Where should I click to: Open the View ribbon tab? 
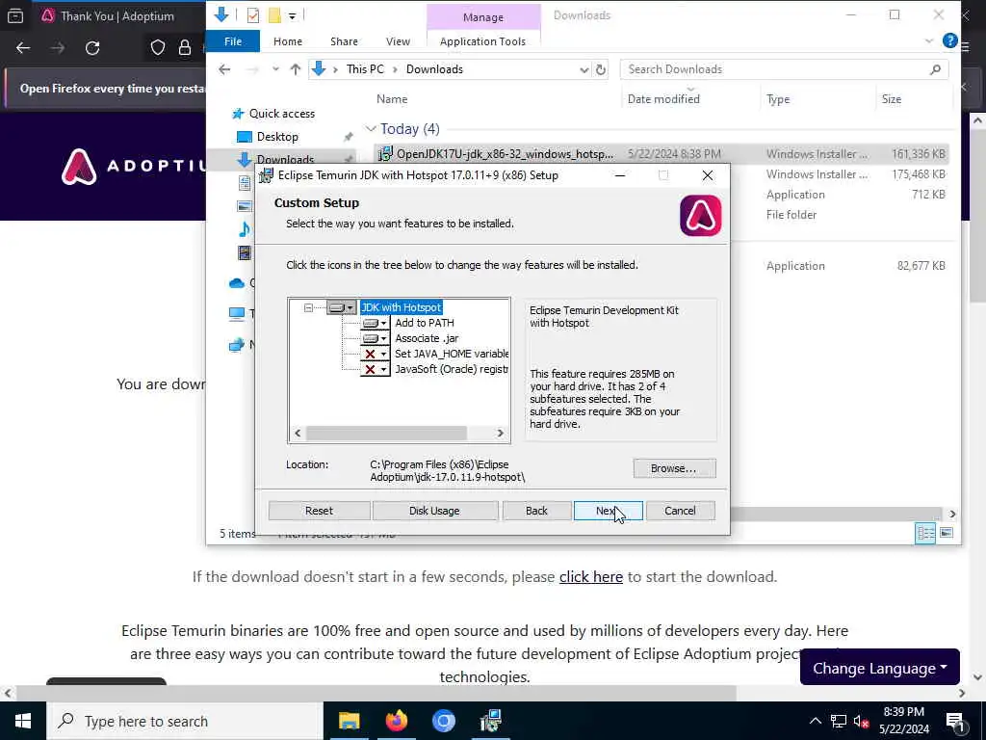398,41
